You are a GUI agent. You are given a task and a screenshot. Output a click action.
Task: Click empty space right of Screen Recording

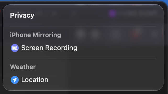click(117, 48)
